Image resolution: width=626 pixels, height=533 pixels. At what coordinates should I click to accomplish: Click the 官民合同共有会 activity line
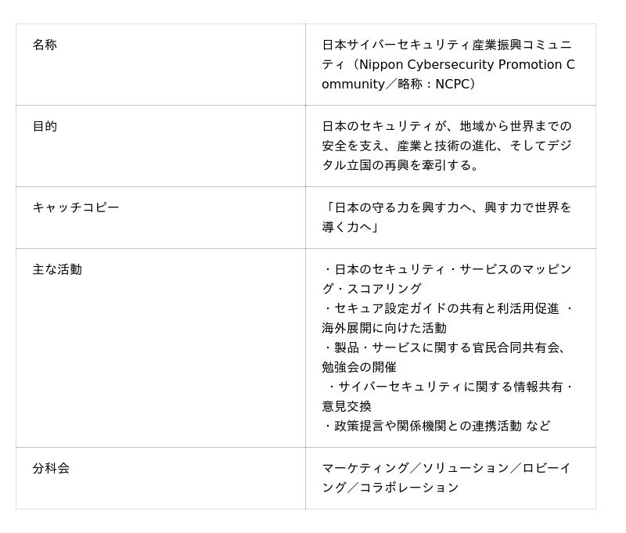444,348
